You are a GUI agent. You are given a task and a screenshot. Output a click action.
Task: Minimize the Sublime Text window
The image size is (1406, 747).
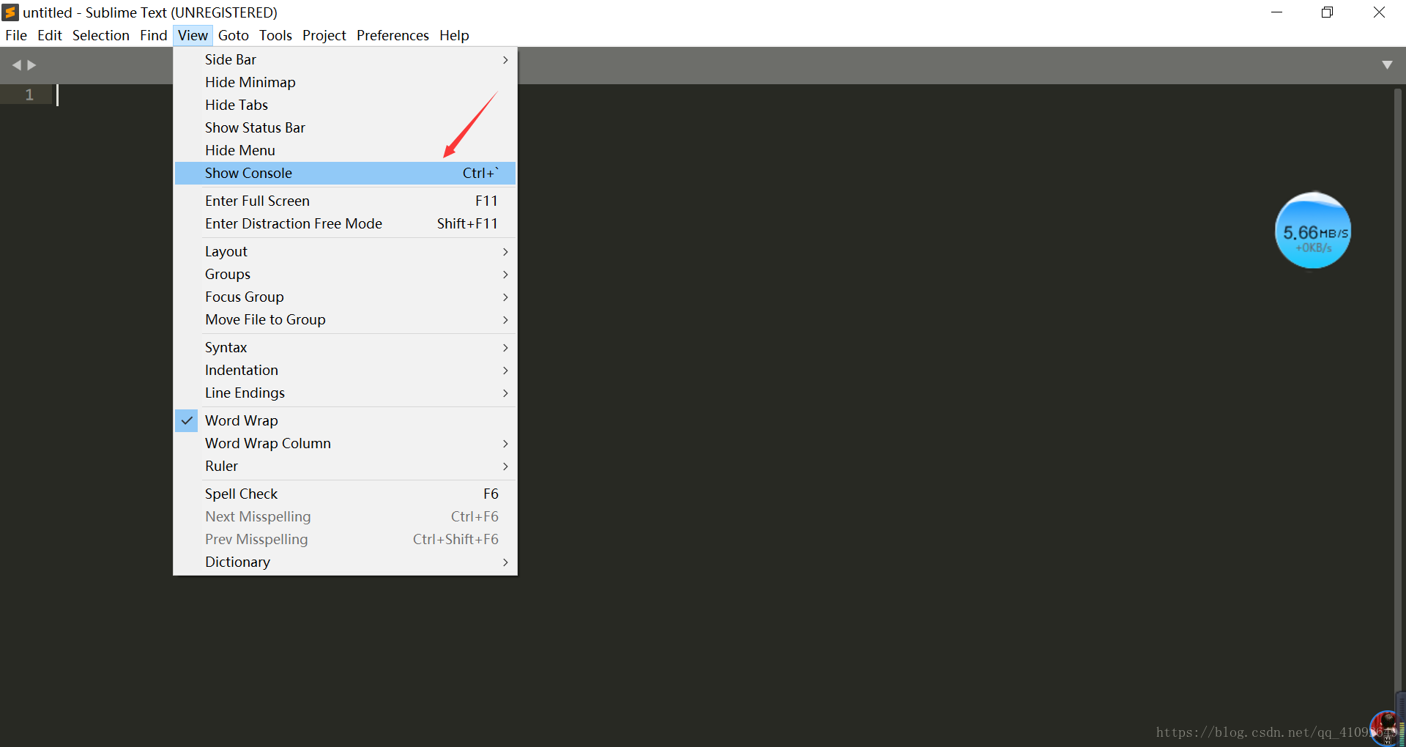point(1277,12)
